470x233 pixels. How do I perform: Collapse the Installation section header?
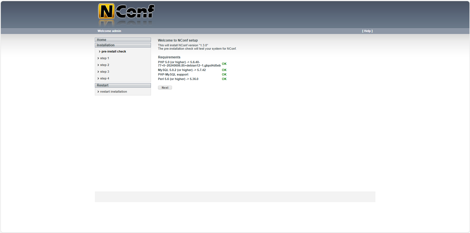pyautogui.click(x=123, y=45)
